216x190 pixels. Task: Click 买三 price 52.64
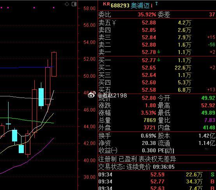149,75
